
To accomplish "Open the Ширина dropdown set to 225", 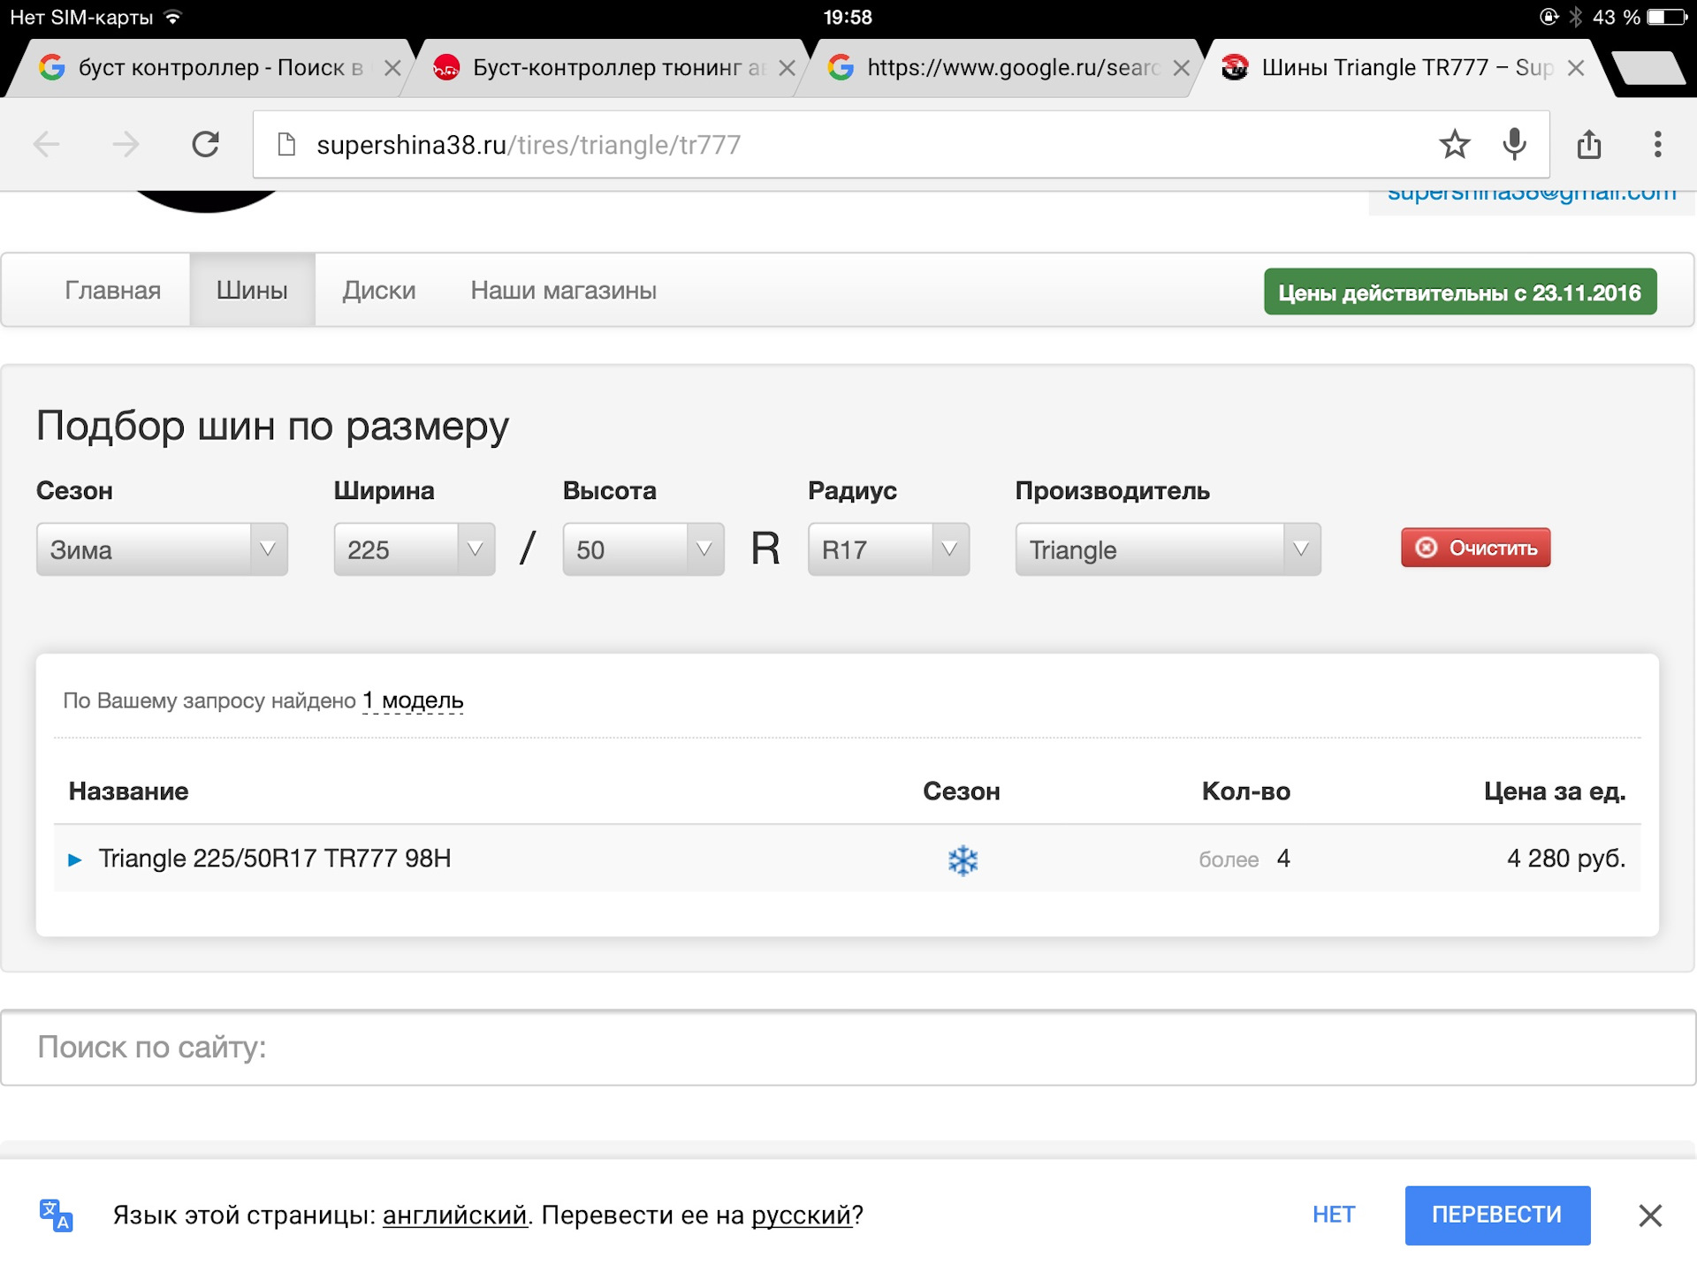I will (x=415, y=549).
